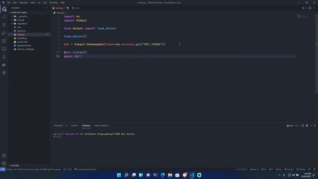Open the Selection menu

click(23, 2)
